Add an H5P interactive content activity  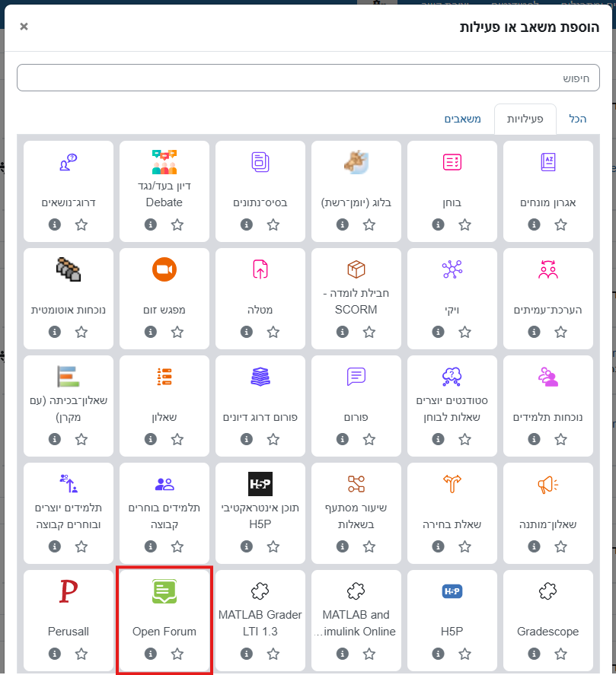click(x=260, y=484)
